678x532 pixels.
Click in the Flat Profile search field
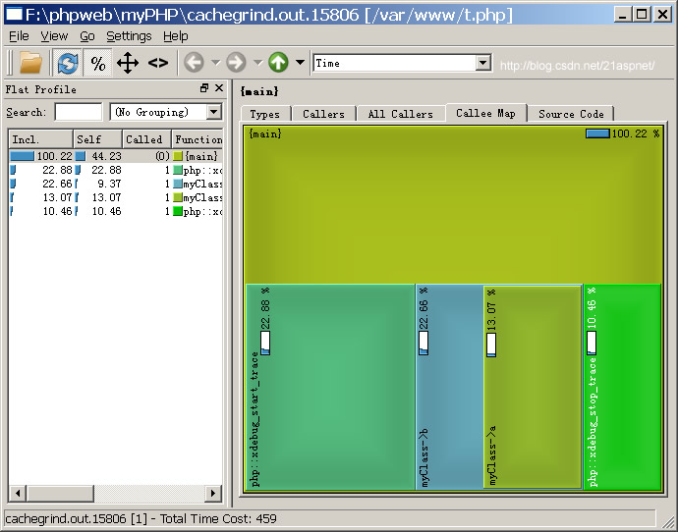[x=78, y=113]
